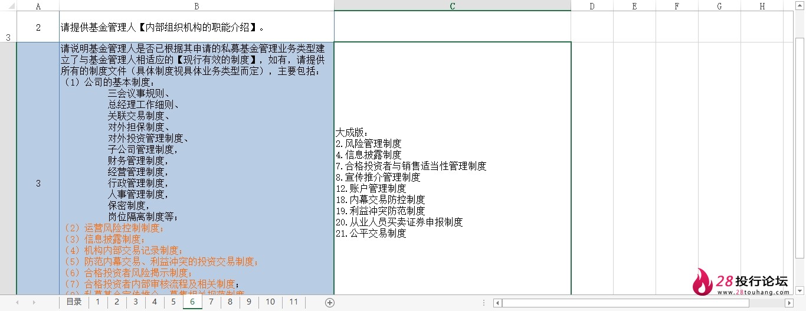This screenshot has height=311, width=806.
Task: Switch to sheet tab 2
Action: coord(116,302)
